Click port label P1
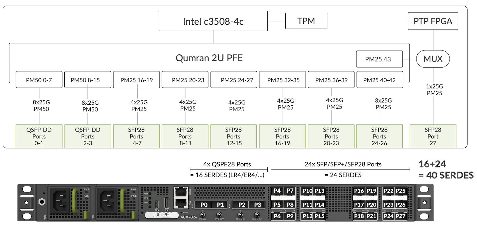The height and width of the screenshot is (227, 477). (220, 205)
